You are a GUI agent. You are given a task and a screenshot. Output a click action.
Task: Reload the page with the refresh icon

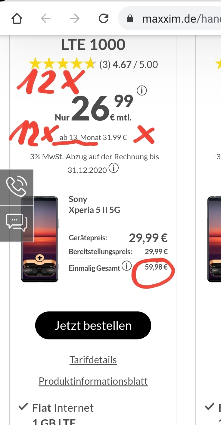point(103,19)
